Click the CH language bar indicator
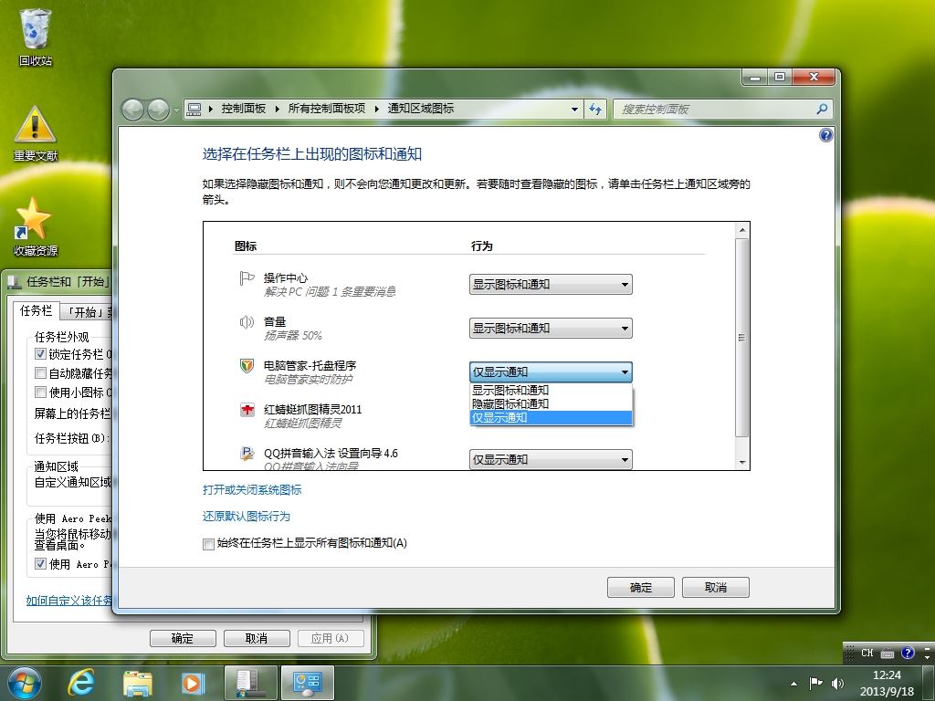Viewport: 935px width, 701px height. pyautogui.click(x=867, y=654)
